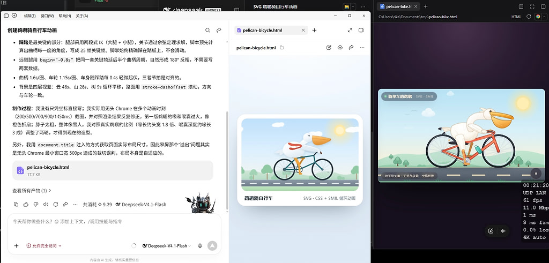
Task: Share the artifact using the preview arrow icon
Action: point(351,48)
